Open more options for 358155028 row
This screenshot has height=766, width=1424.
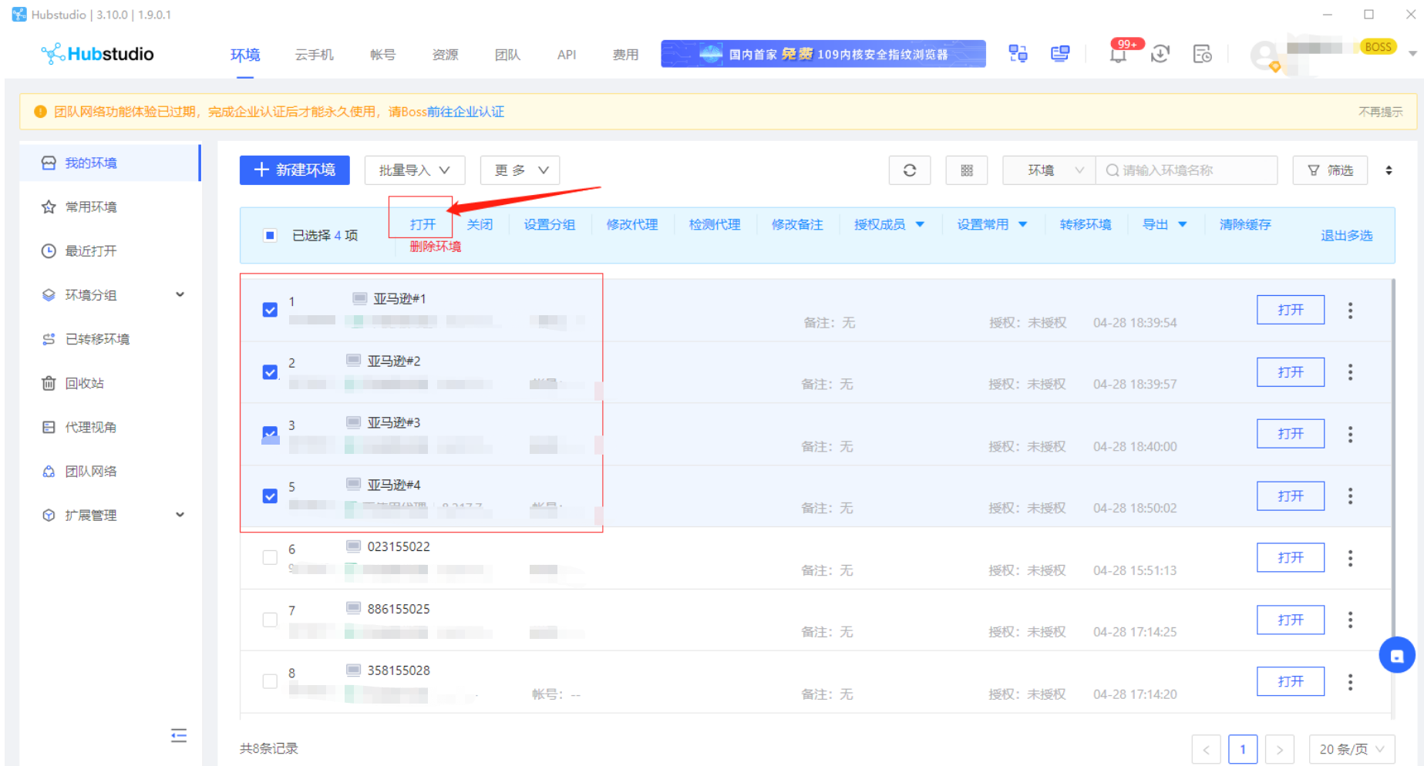pyautogui.click(x=1350, y=682)
